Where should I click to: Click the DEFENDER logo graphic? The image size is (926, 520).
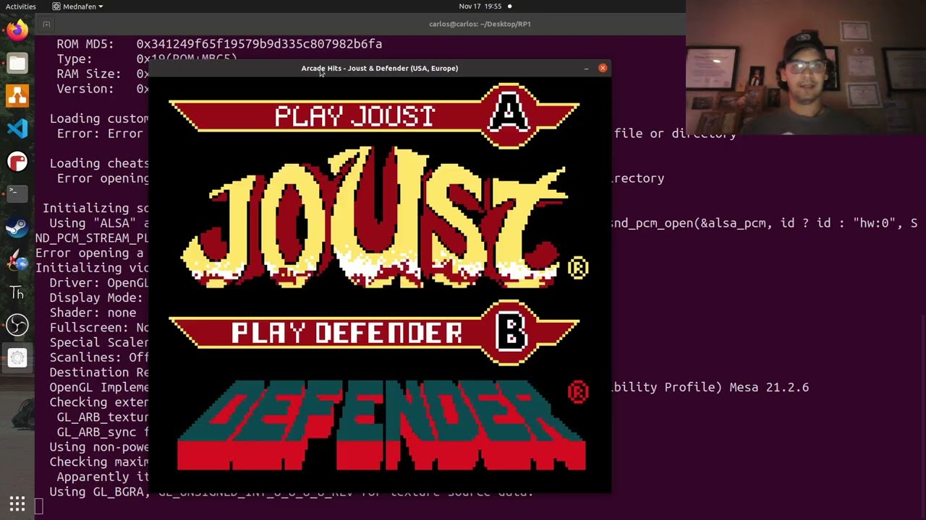tap(381, 425)
